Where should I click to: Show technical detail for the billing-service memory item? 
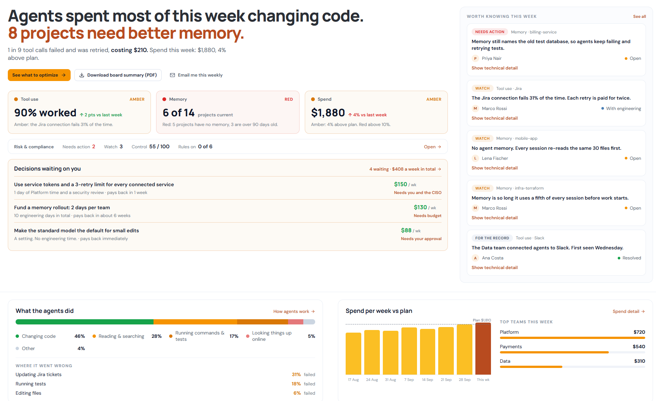(x=494, y=68)
